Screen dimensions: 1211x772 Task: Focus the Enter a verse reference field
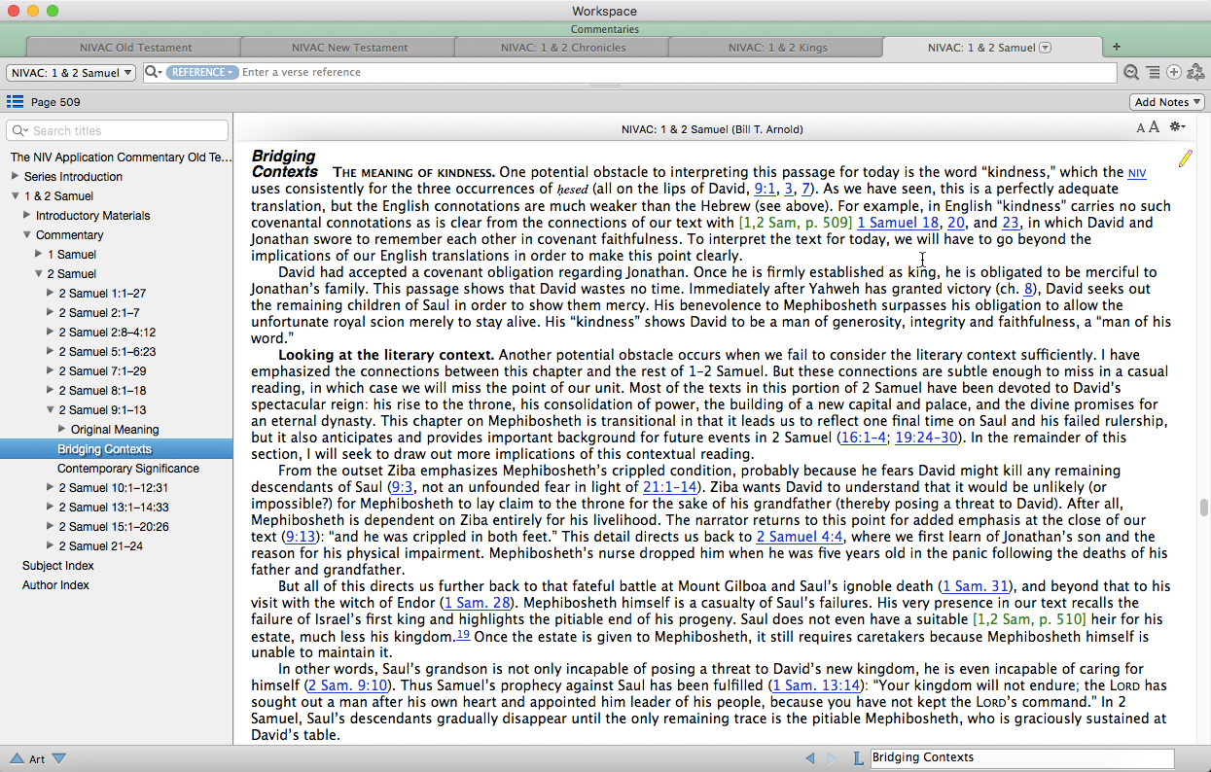pos(677,73)
